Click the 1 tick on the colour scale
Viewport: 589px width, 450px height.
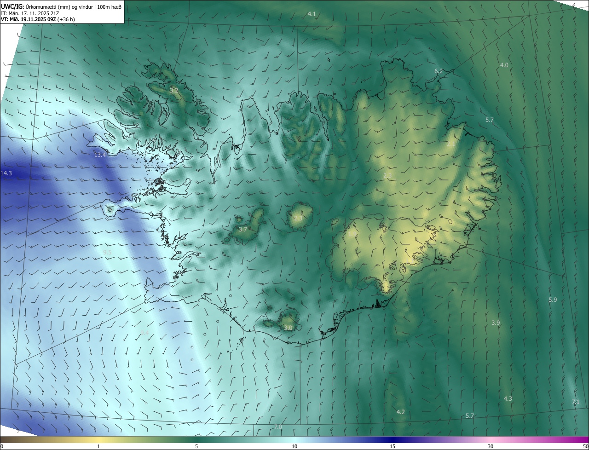98,447
